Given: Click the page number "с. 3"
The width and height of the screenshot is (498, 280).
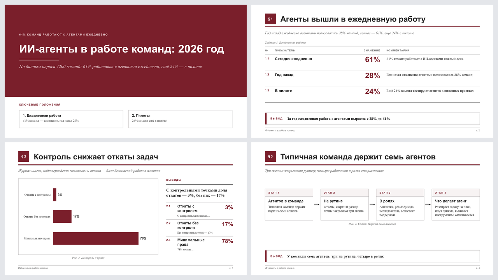Looking at the screenshot, I should [x=231, y=268].
